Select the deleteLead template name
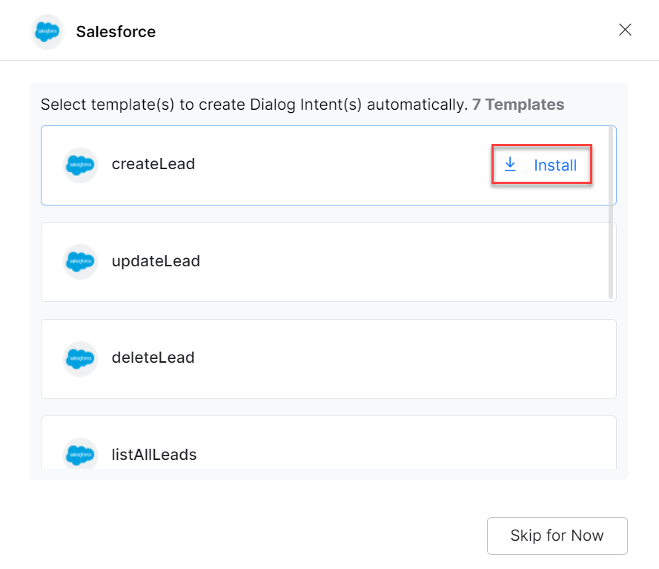 [x=153, y=358]
